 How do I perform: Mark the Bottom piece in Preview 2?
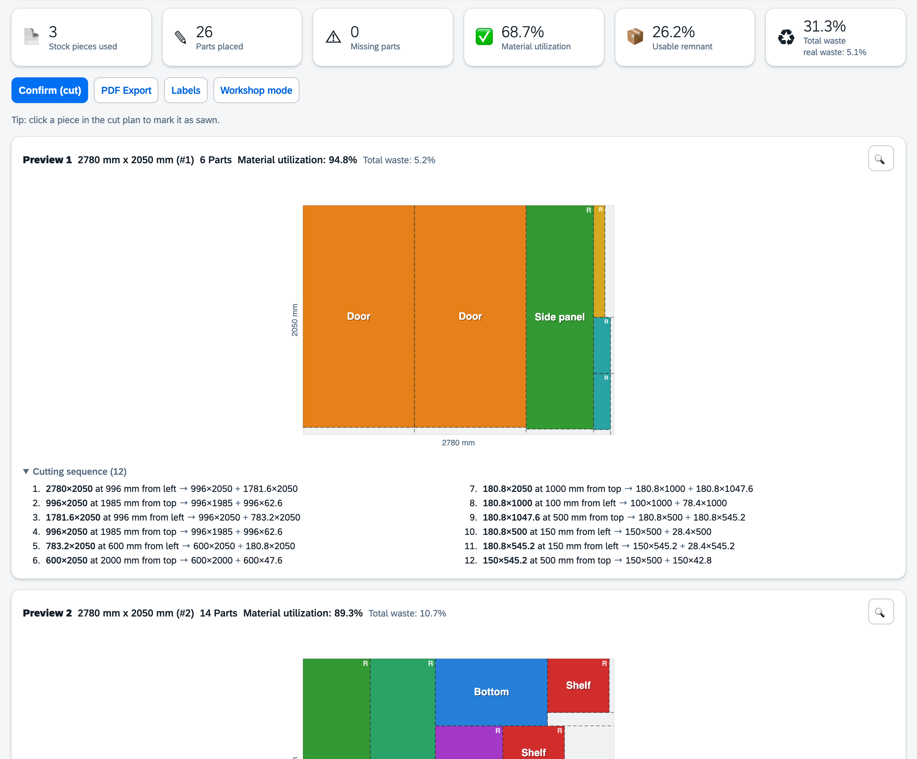(x=491, y=692)
